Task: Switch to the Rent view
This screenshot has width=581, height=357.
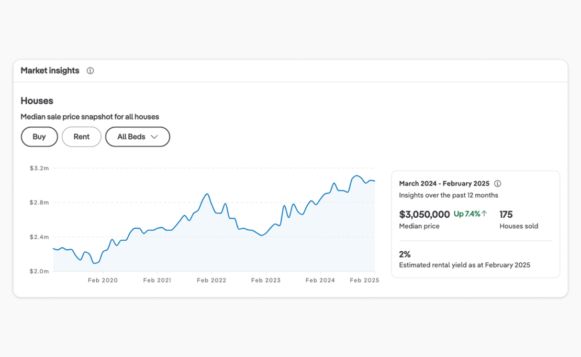Action: (x=82, y=137)
